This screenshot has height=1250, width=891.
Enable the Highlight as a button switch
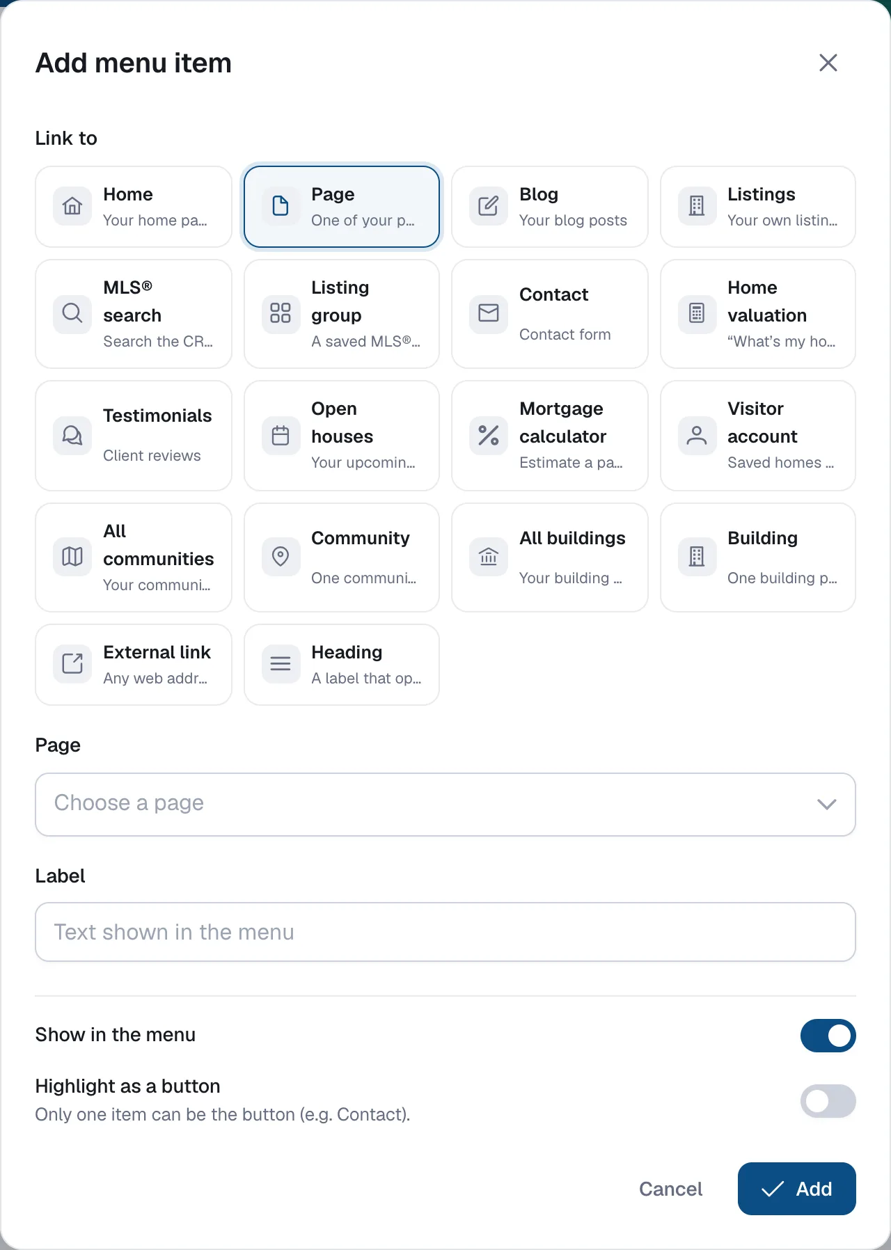coord(828,1101)
